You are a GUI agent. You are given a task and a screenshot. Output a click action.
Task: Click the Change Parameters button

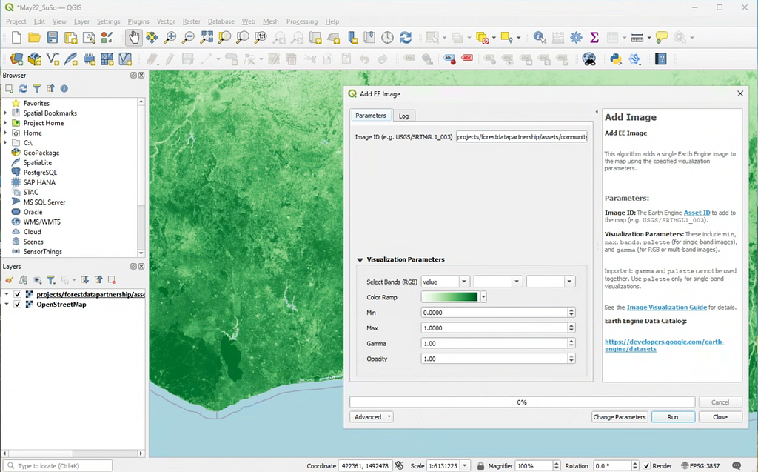[x=620, y=417]
